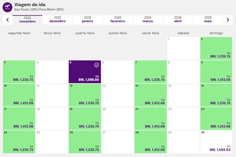This screenshot has height=157, width=236.
Task: Select November 9 fare BRL 1,412.08
Action: coord(216,72)
